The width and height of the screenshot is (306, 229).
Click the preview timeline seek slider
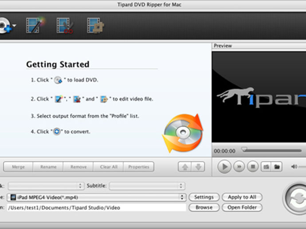click(272, 150)
